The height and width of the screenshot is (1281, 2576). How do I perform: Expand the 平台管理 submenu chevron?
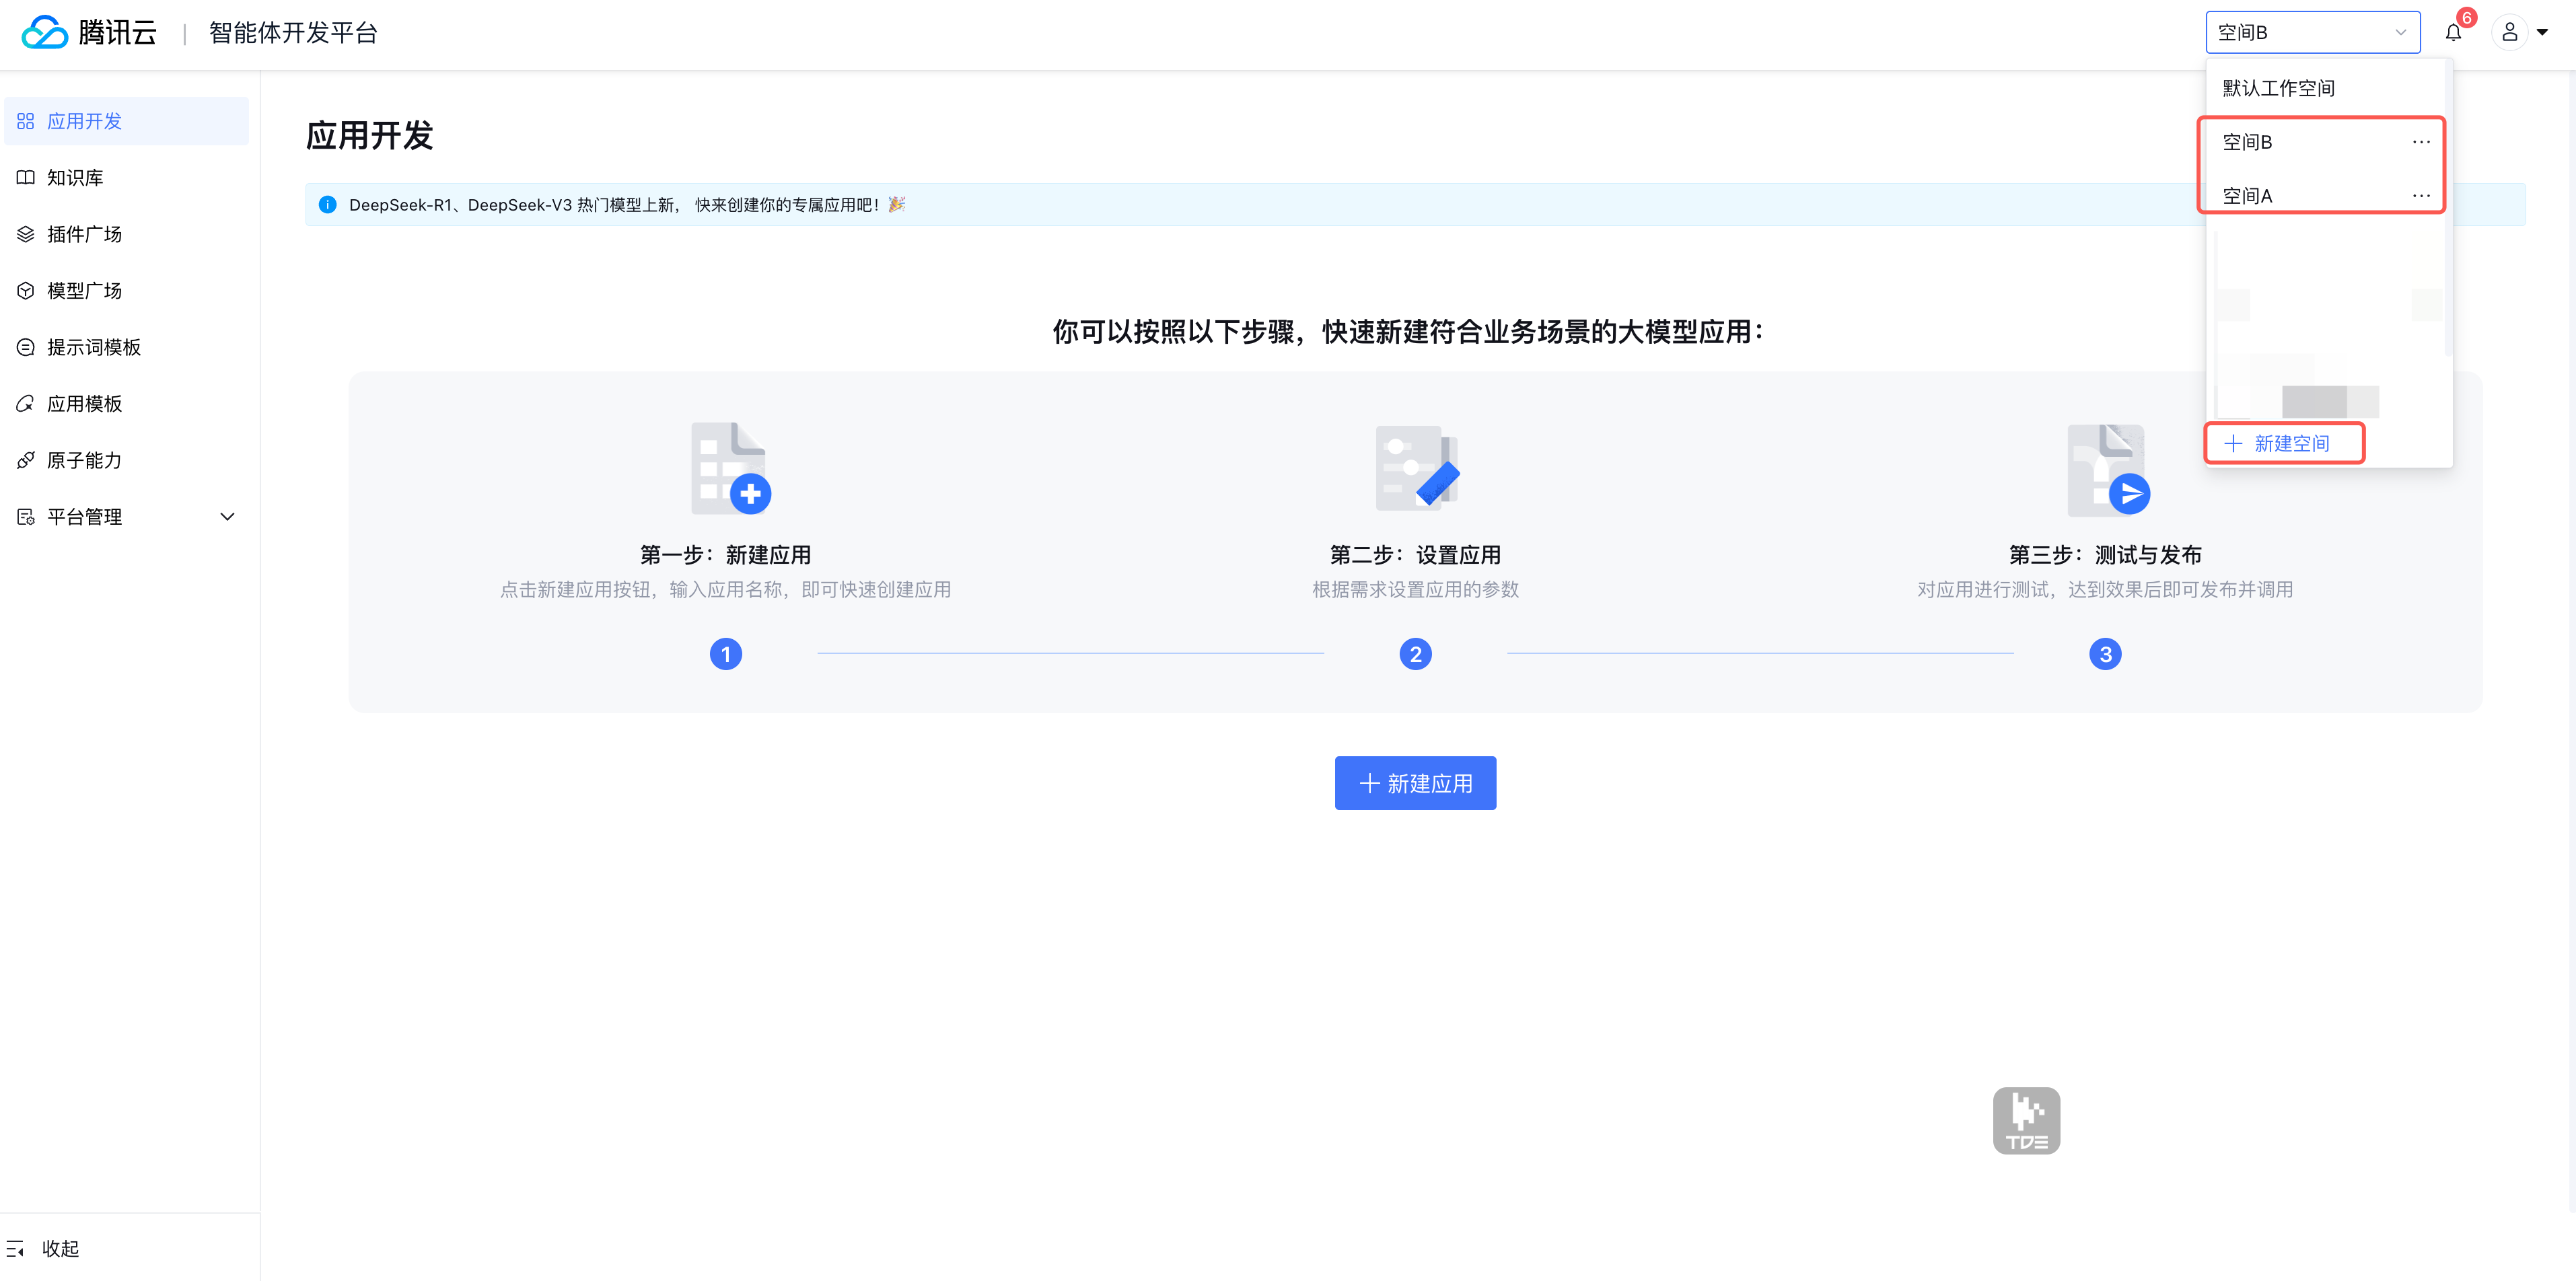click(227, 517)
